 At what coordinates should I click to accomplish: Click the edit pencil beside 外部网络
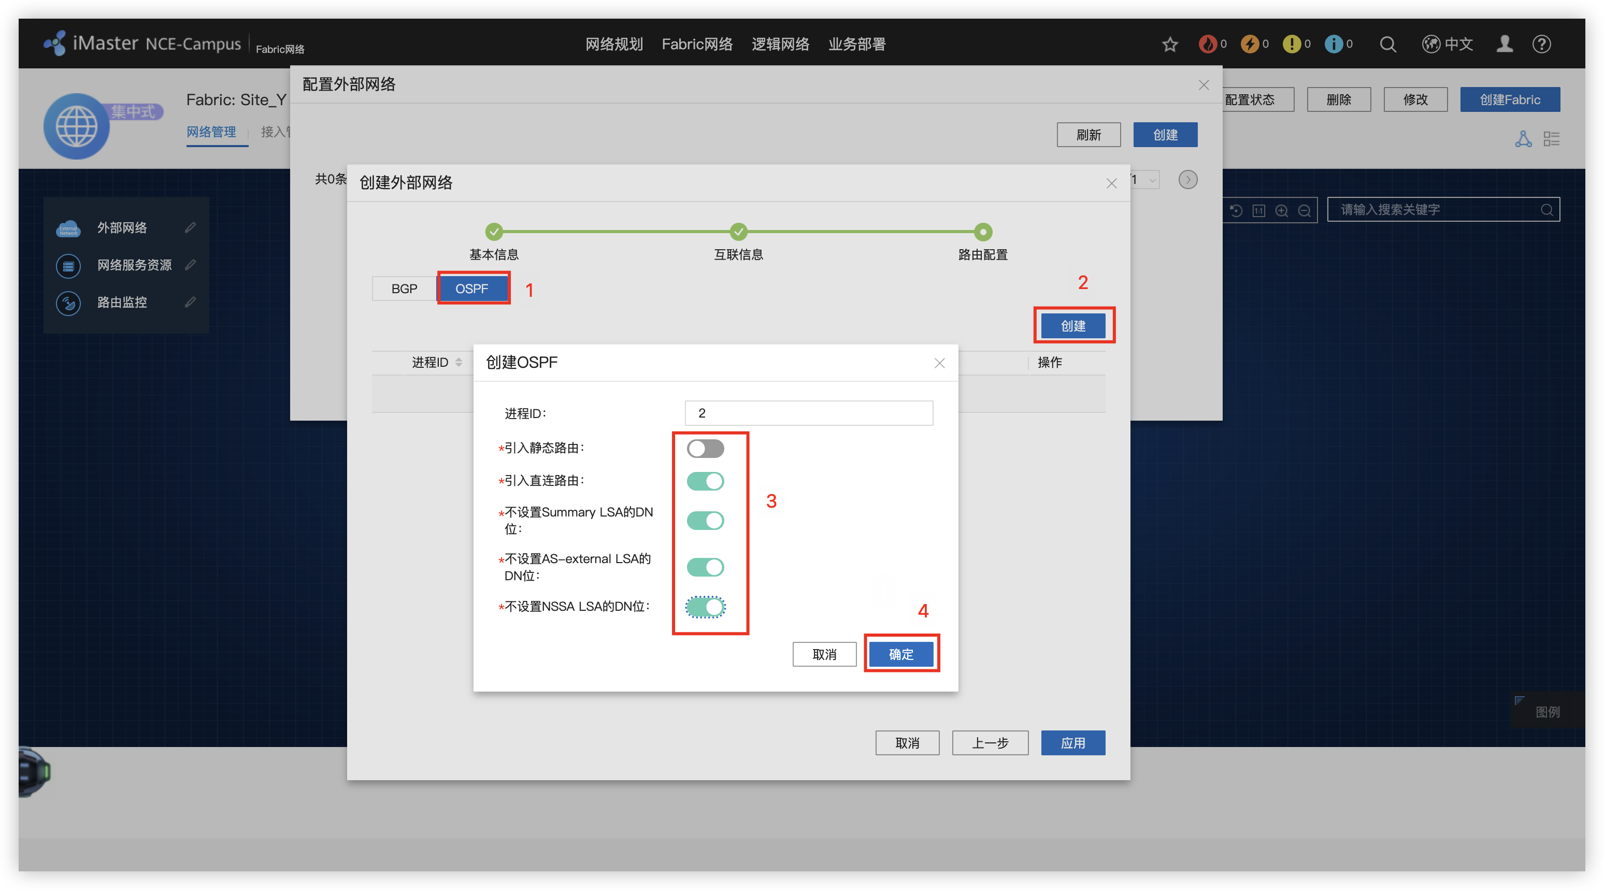pos(191,227)
